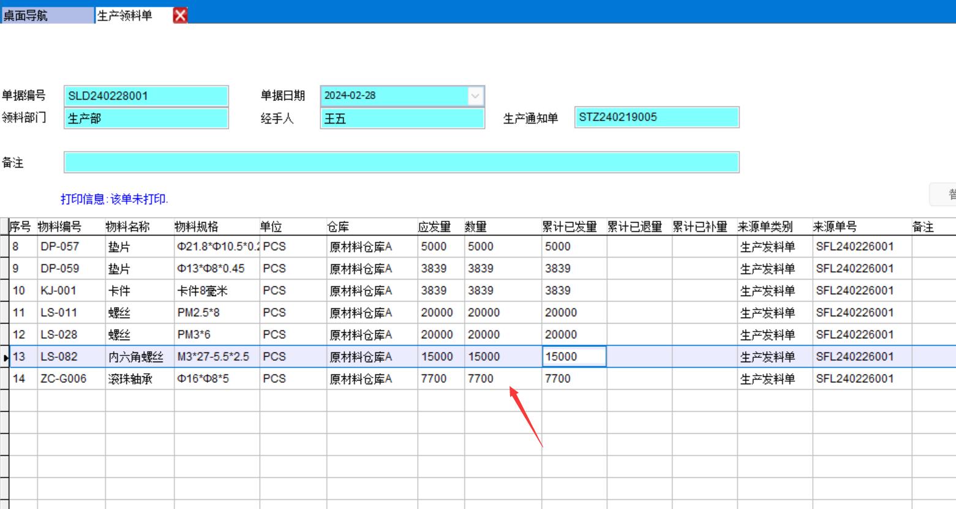Click the 单据编号 field SLD240228001
The width and height of the screenshot is (956, 509).
pyautogui.click(x=146, y=96)
